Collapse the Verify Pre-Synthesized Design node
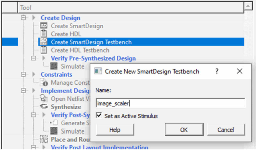 [33, 58]
